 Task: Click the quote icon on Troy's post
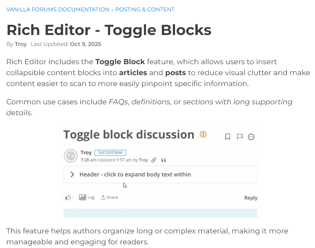pyautogui.click(x=163, y=160)
